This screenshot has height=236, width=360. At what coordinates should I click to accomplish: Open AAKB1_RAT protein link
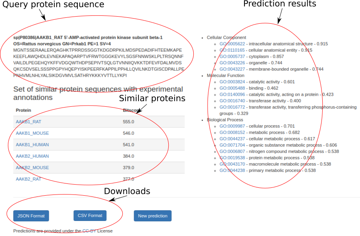coord(28,122)
